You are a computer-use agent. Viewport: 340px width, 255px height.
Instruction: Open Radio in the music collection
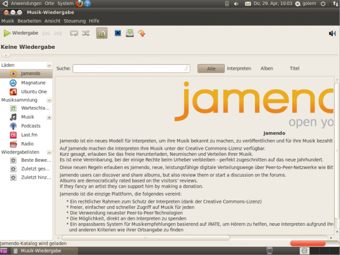point(27,143)
